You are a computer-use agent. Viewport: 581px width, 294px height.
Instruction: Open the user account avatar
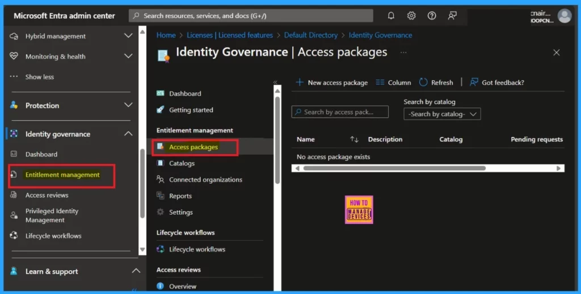point(565,16)
